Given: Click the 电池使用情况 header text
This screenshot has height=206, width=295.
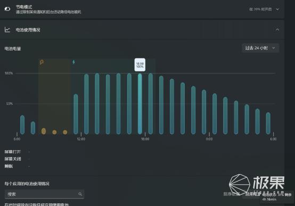Looking at the screenshot, I should click(28, 30).
